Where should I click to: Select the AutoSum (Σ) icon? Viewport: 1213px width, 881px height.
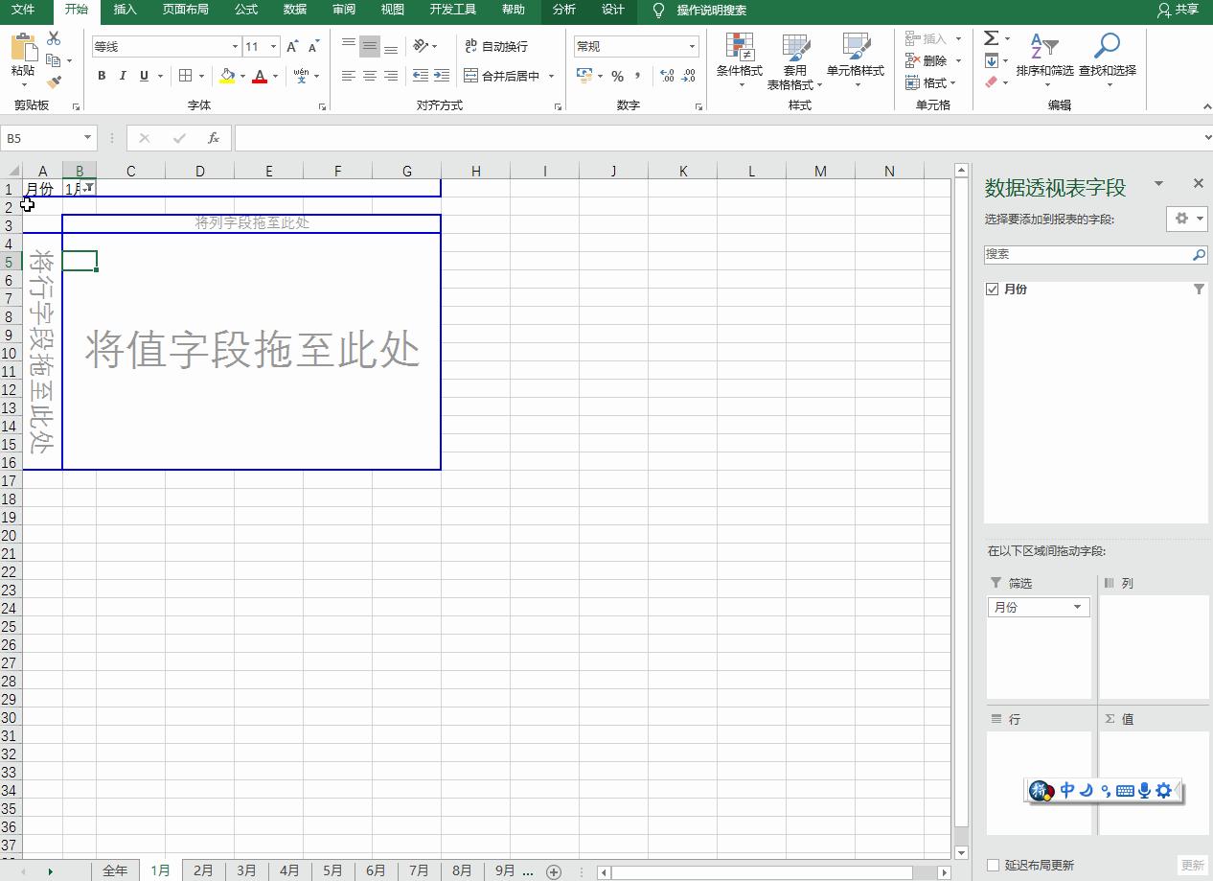click(989, 37)
